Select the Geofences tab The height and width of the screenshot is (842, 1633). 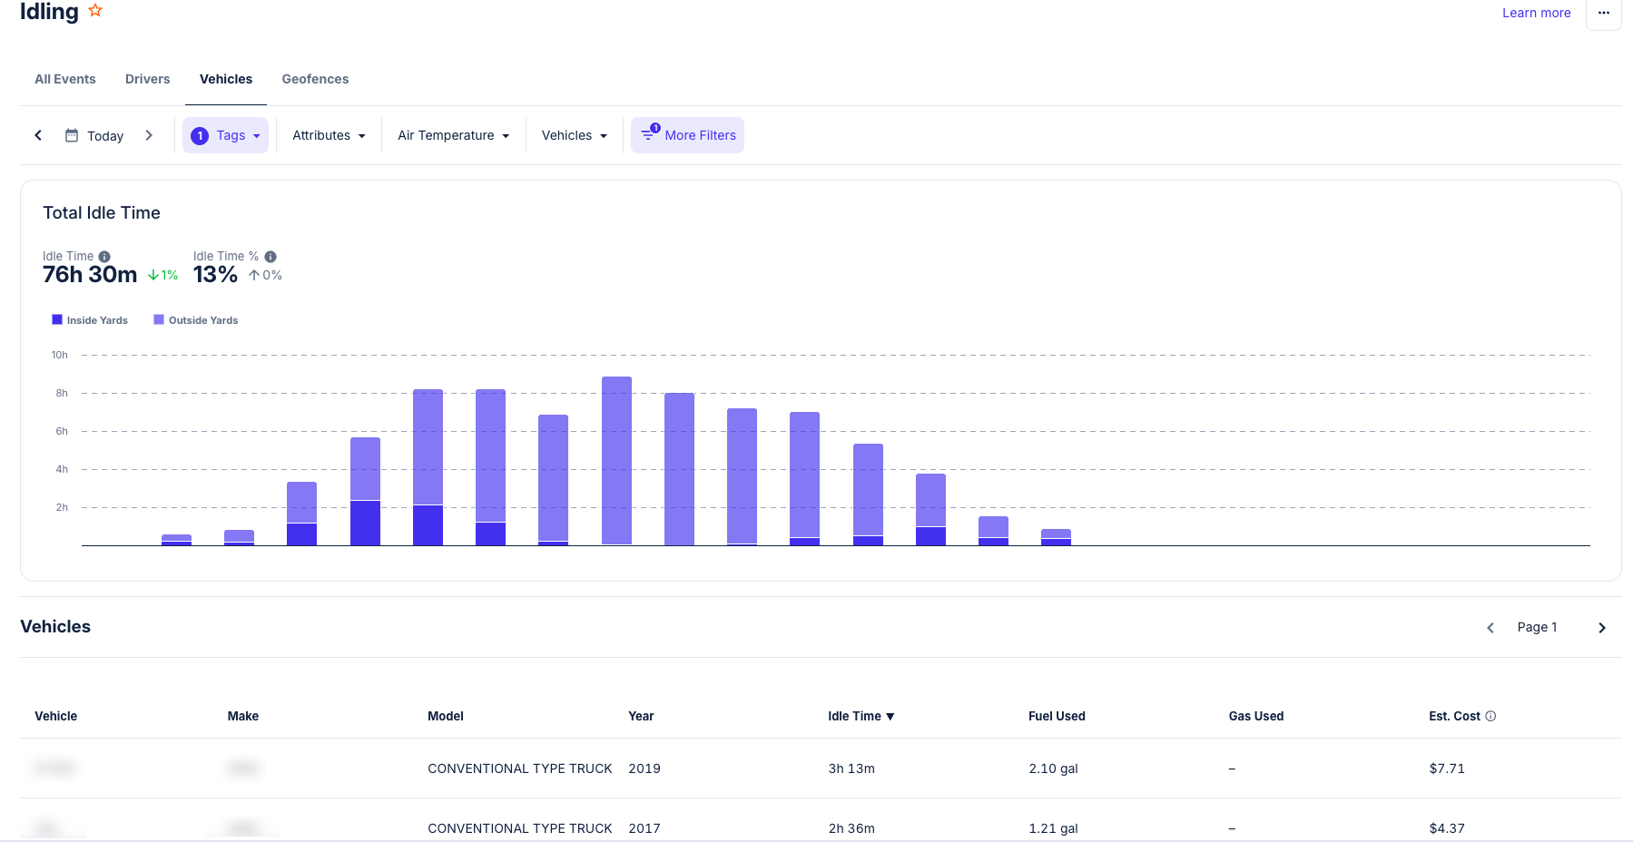tap(315, 79)
